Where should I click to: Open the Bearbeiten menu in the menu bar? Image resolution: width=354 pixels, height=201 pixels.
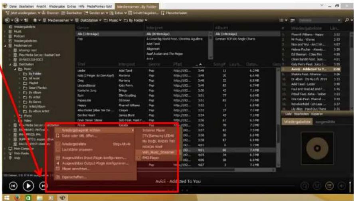(26, 6)
